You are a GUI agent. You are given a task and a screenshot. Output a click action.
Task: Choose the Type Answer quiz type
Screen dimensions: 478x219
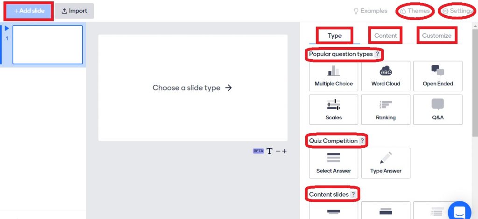tap(386, 163)
